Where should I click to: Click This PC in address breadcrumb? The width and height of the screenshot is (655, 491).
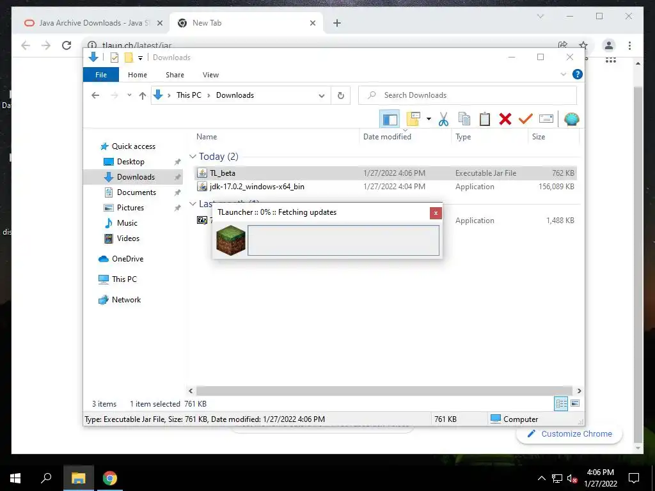pos(189,95)
